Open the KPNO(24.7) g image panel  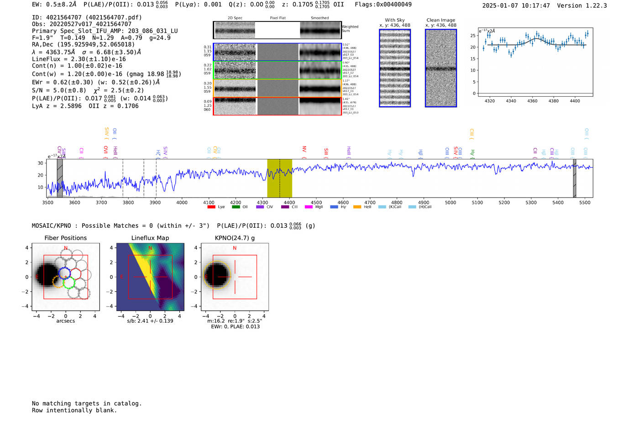point(235,277)
